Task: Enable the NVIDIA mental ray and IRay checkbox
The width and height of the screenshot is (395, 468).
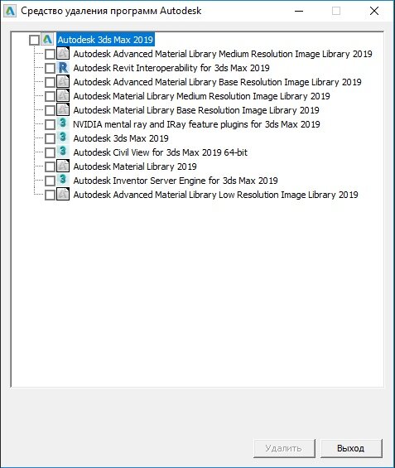Action: (x=50, y=124)
